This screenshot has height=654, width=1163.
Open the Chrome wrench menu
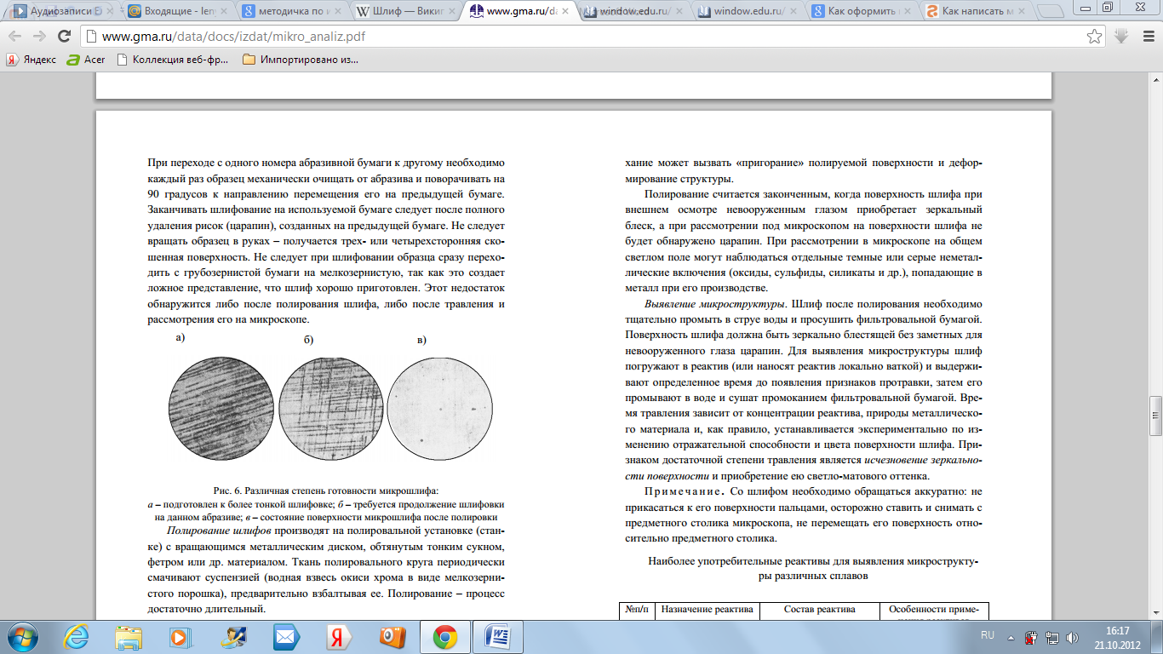point(1147,37)
